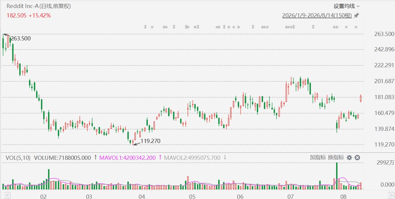Click the 04 month label on the time axis
Screen dimensions: 395x199
[x=142, y=197]
